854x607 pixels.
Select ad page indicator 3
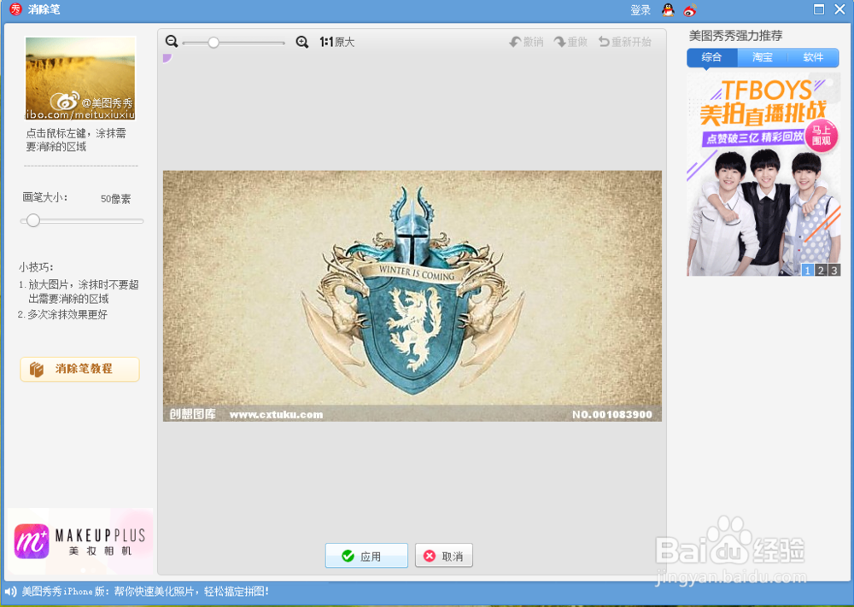tap(834, 270)
